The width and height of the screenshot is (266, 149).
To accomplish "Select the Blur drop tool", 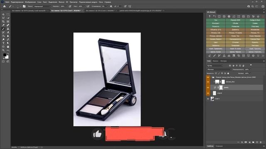I will [x=8, y=36].
